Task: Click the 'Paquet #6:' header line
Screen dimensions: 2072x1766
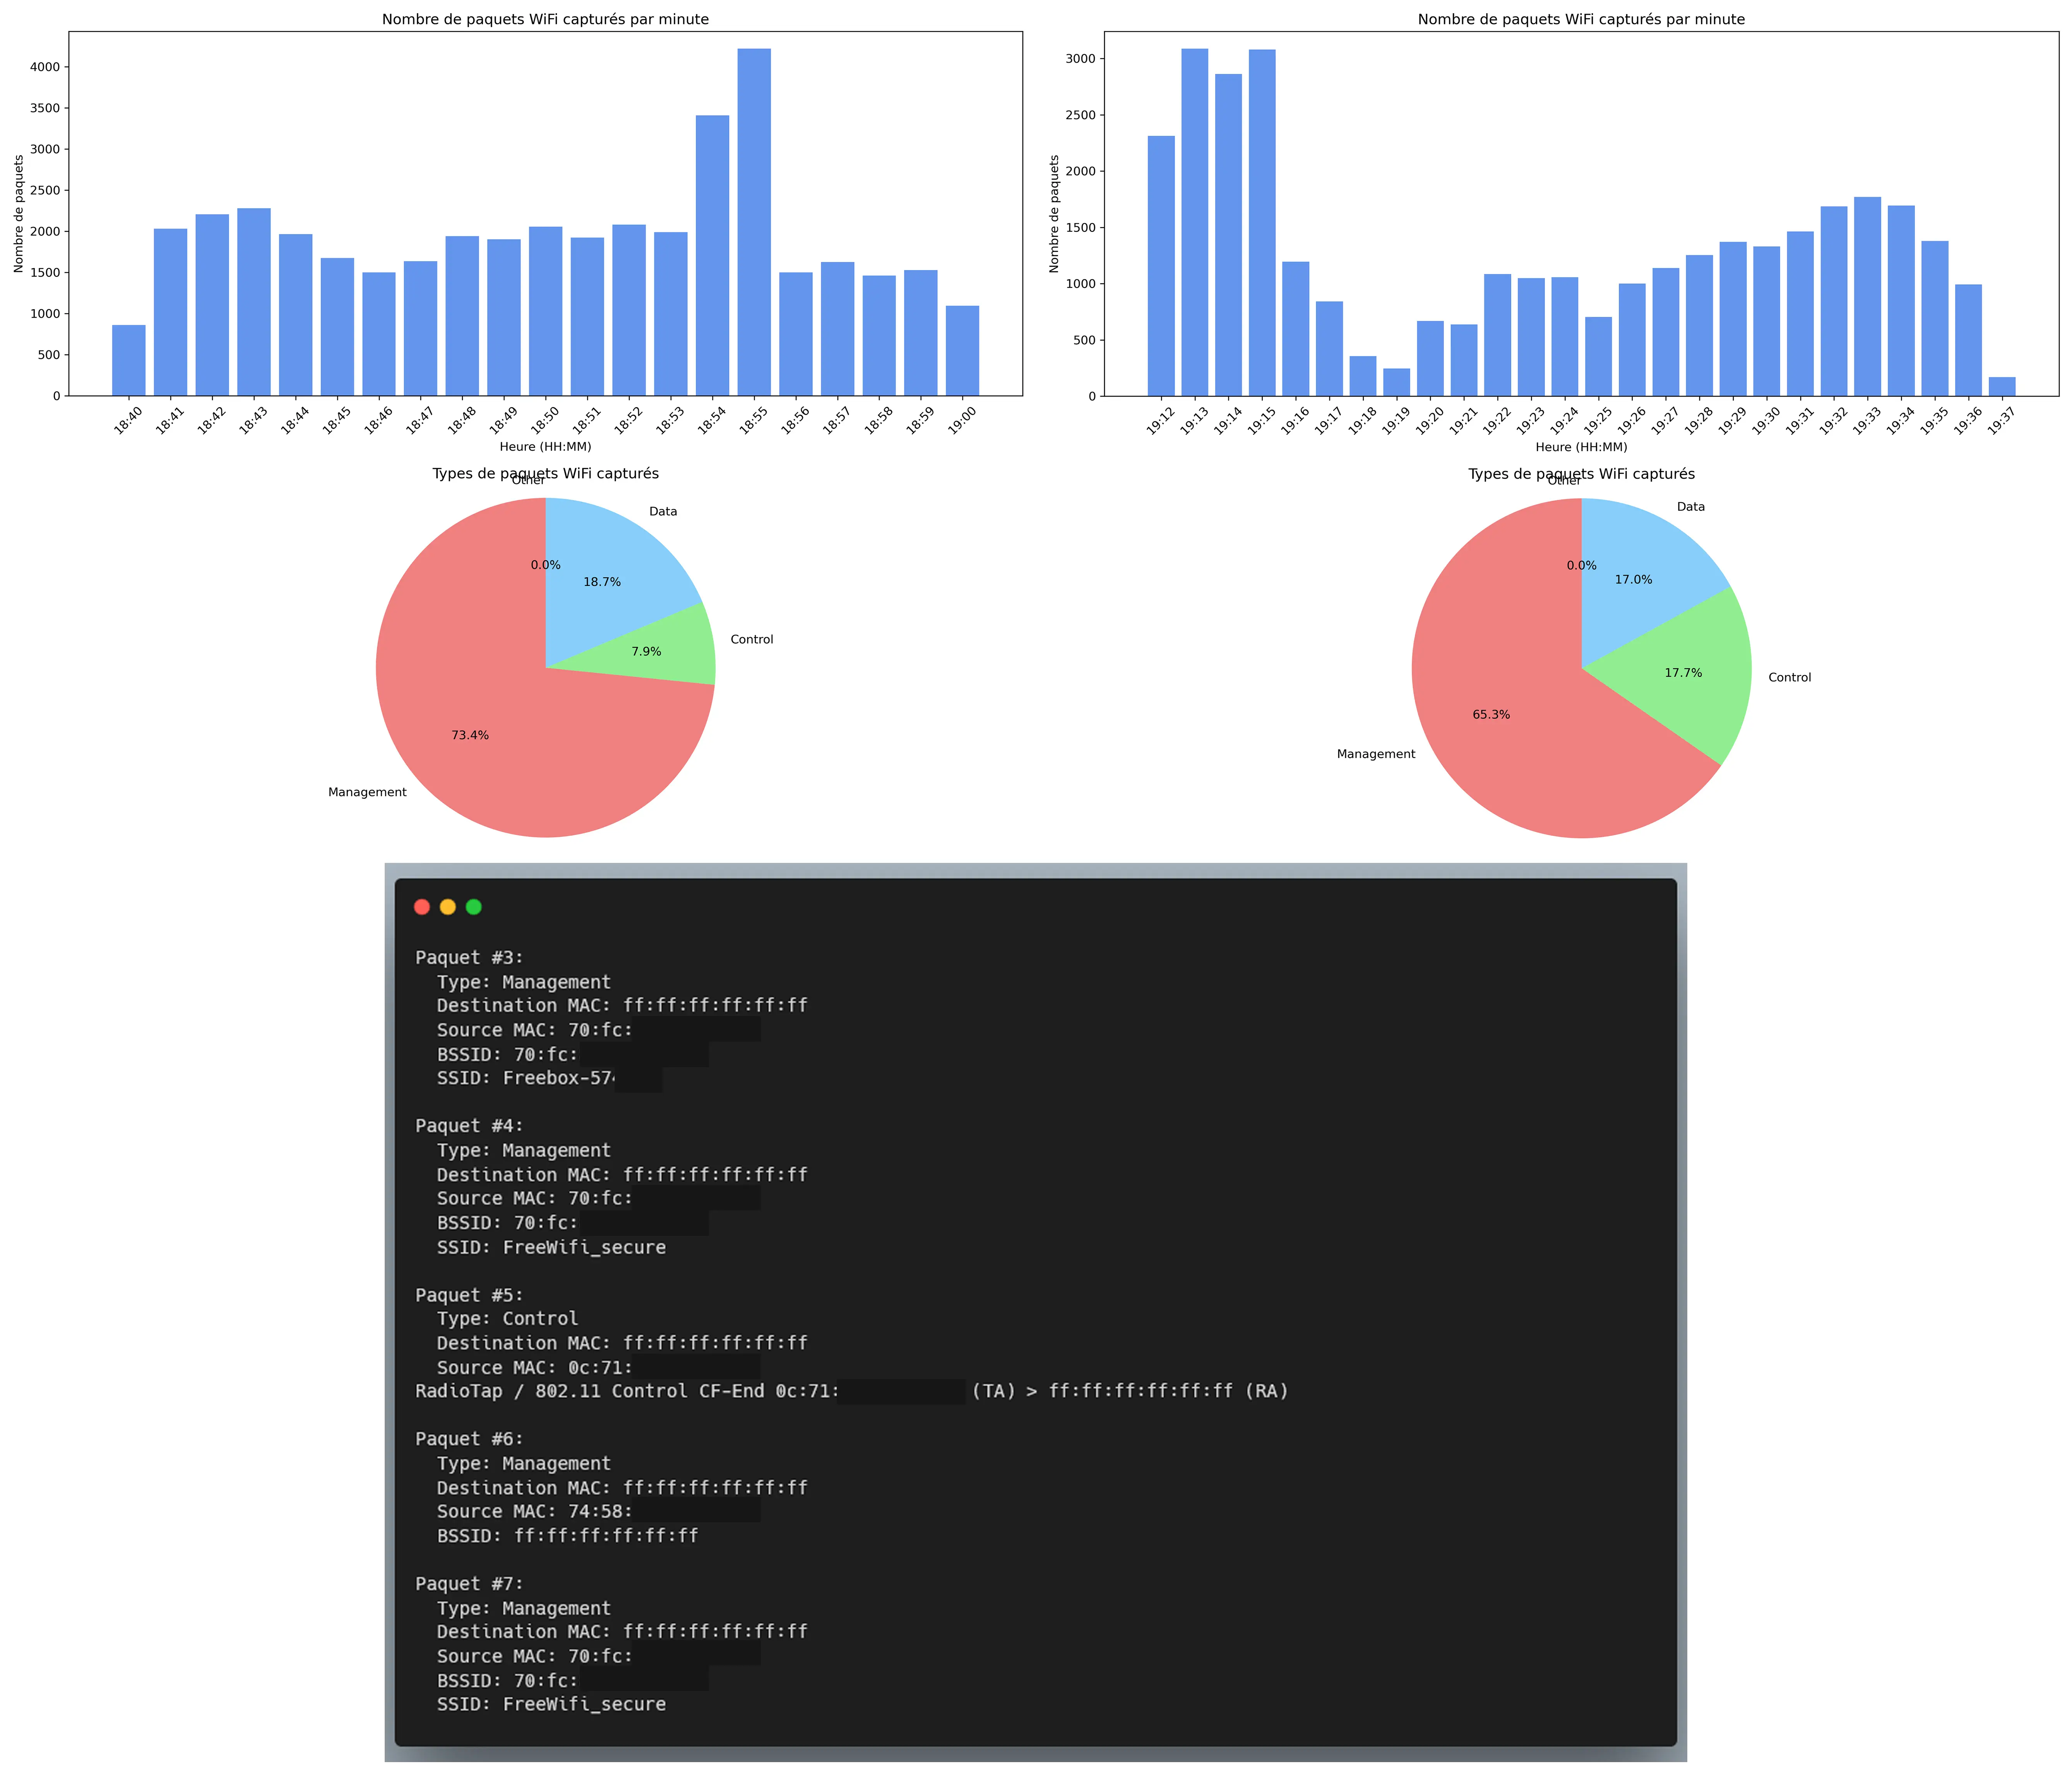Action: [469, 1439]
